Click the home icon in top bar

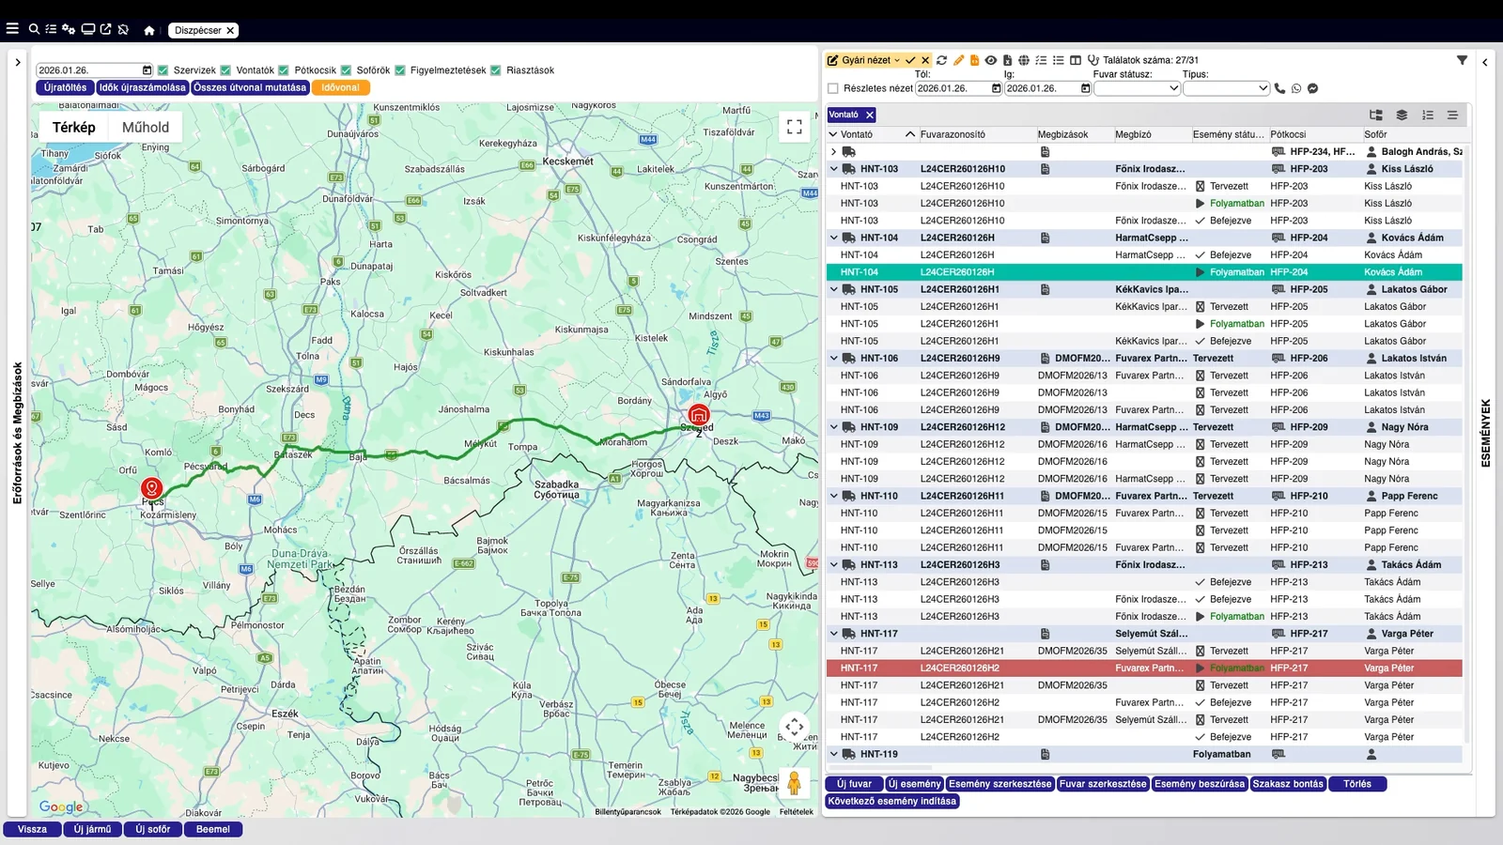(x=148, y=30)
